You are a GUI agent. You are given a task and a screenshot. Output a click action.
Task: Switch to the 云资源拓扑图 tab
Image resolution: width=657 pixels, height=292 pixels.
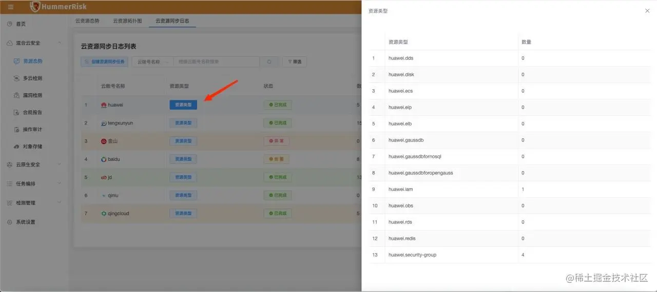click(127, 21)
